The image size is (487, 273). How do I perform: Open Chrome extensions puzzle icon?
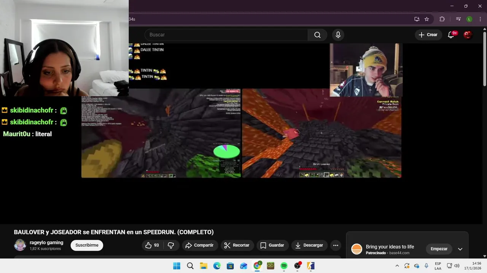442,19
